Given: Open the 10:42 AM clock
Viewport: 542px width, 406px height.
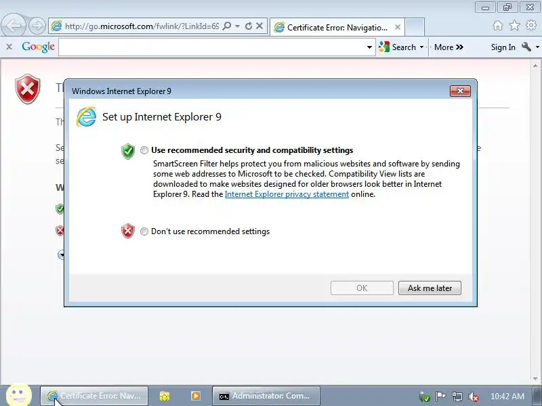Looking at the screenshot, I should click(x=507, y=397).
